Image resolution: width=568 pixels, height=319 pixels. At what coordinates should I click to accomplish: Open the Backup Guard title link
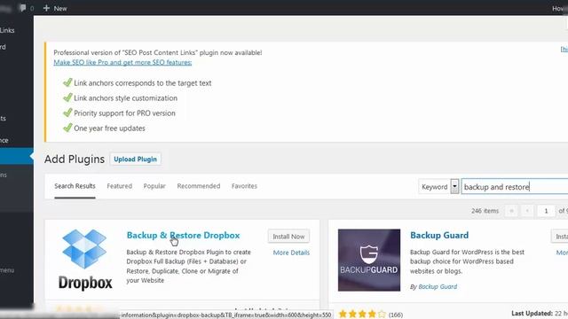click(439, 235)
